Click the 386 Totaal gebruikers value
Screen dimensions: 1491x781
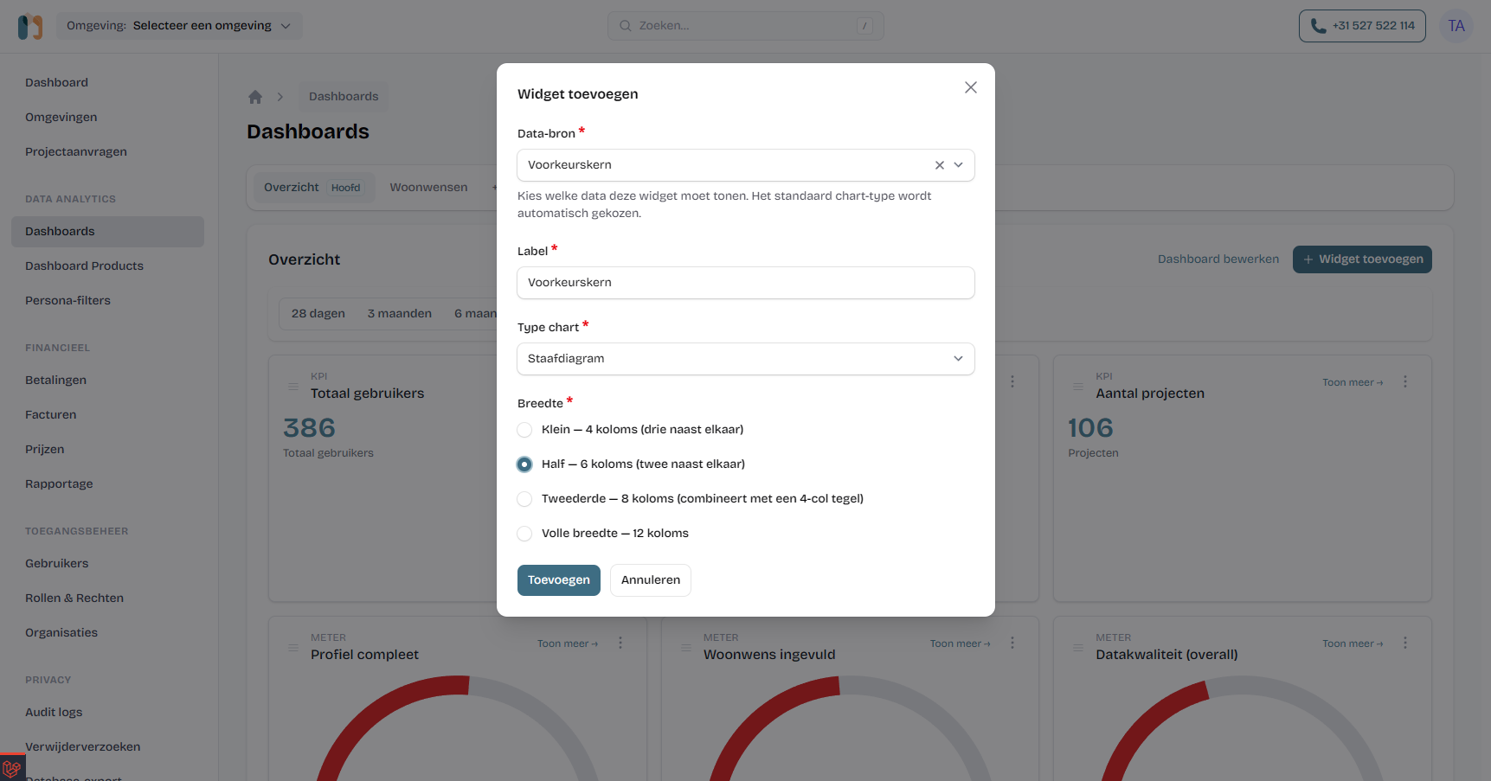coord(309,428)
